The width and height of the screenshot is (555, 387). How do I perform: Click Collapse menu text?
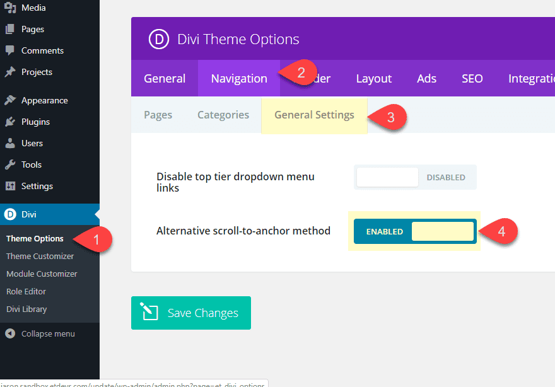tap(48, 333)
